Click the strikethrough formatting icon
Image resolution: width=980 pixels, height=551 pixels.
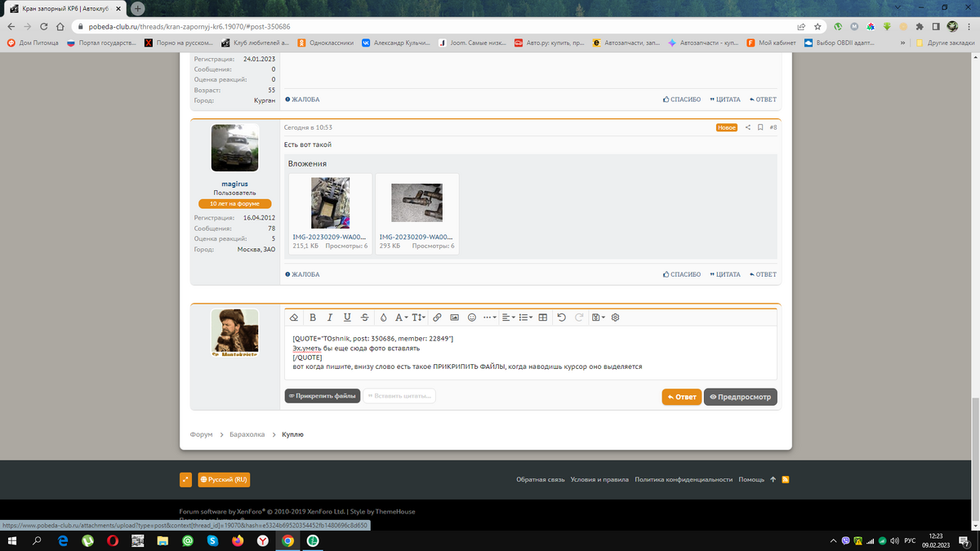pyautogui.click(x=364, y=318)
